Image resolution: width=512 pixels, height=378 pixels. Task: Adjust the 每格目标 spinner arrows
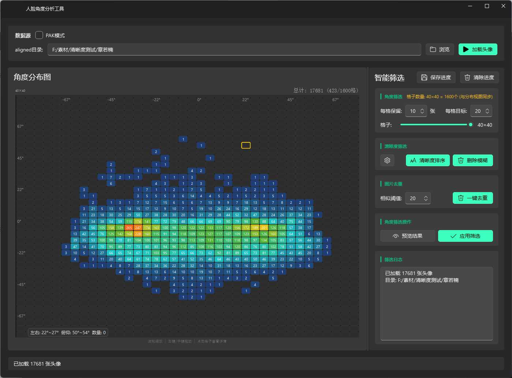click(487, 111)
